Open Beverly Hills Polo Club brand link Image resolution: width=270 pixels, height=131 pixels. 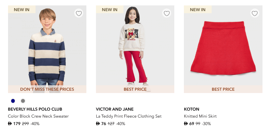point(35,109)
